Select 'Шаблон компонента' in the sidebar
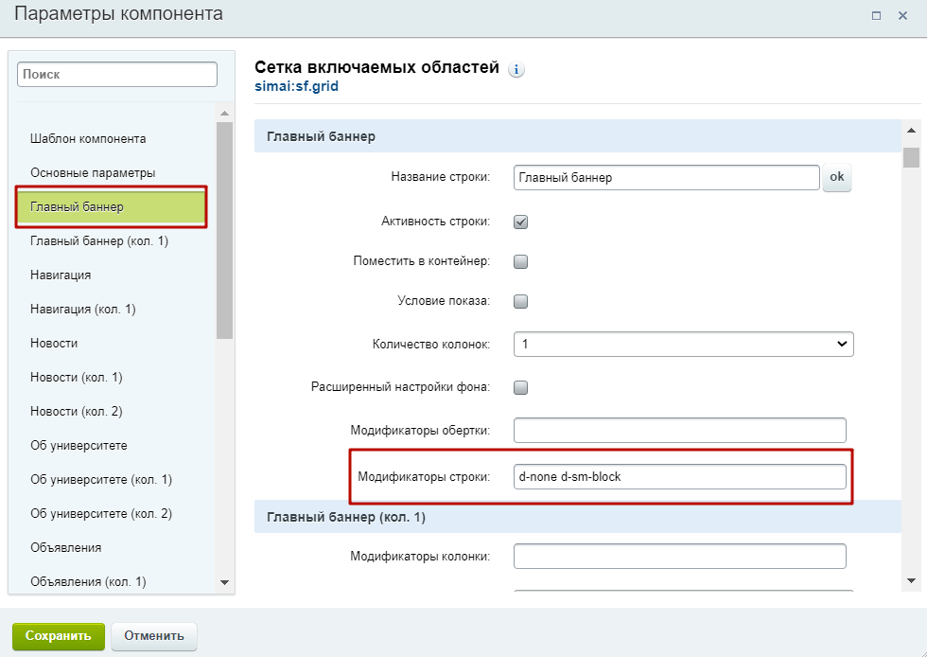Viewport: 927px width, 657px height. [x=88, y=139]
